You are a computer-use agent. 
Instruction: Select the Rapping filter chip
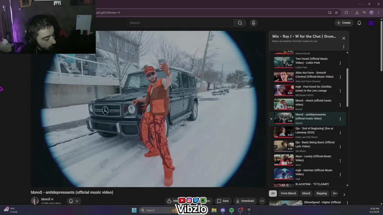[x=322, y=193]
